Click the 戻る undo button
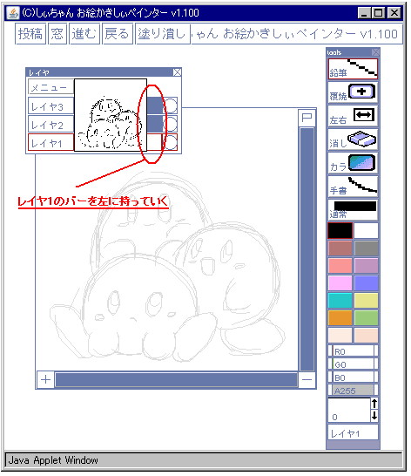Image resolution: width=411 pixels, height=476 pixels. (x=118, y=34)
